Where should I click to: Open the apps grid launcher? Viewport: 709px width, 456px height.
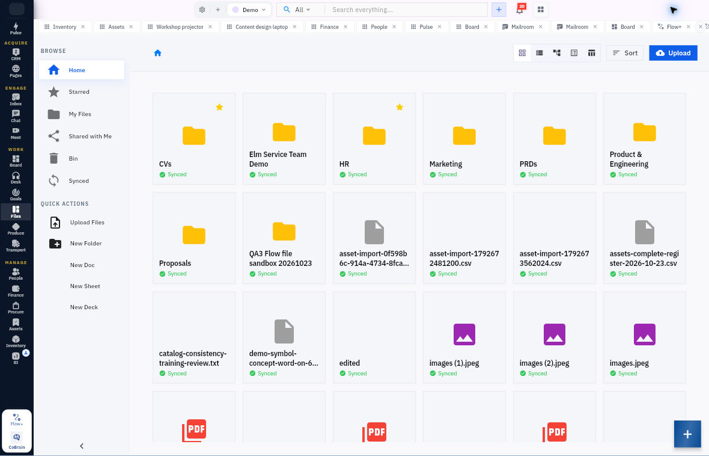click(540, 10)
